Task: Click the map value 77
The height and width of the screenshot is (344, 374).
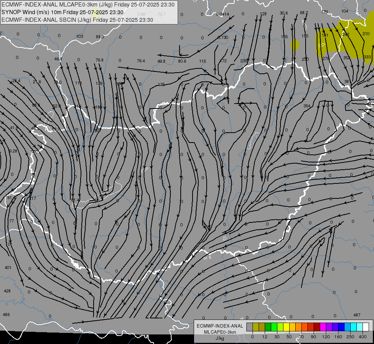Action: (12, 221)
